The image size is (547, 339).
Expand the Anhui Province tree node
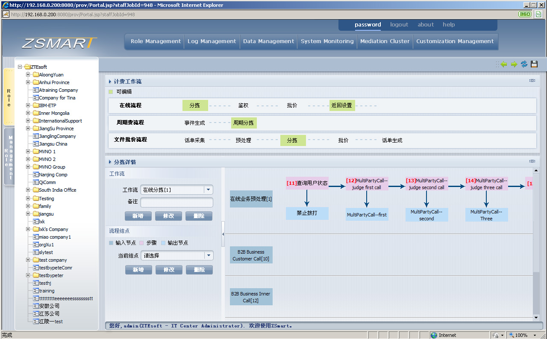pyautogui.click(x=28, y=82)
